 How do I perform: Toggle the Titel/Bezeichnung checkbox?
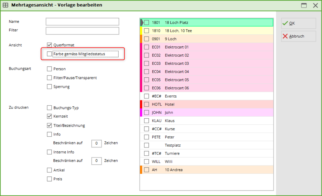(x=49, y=126)
